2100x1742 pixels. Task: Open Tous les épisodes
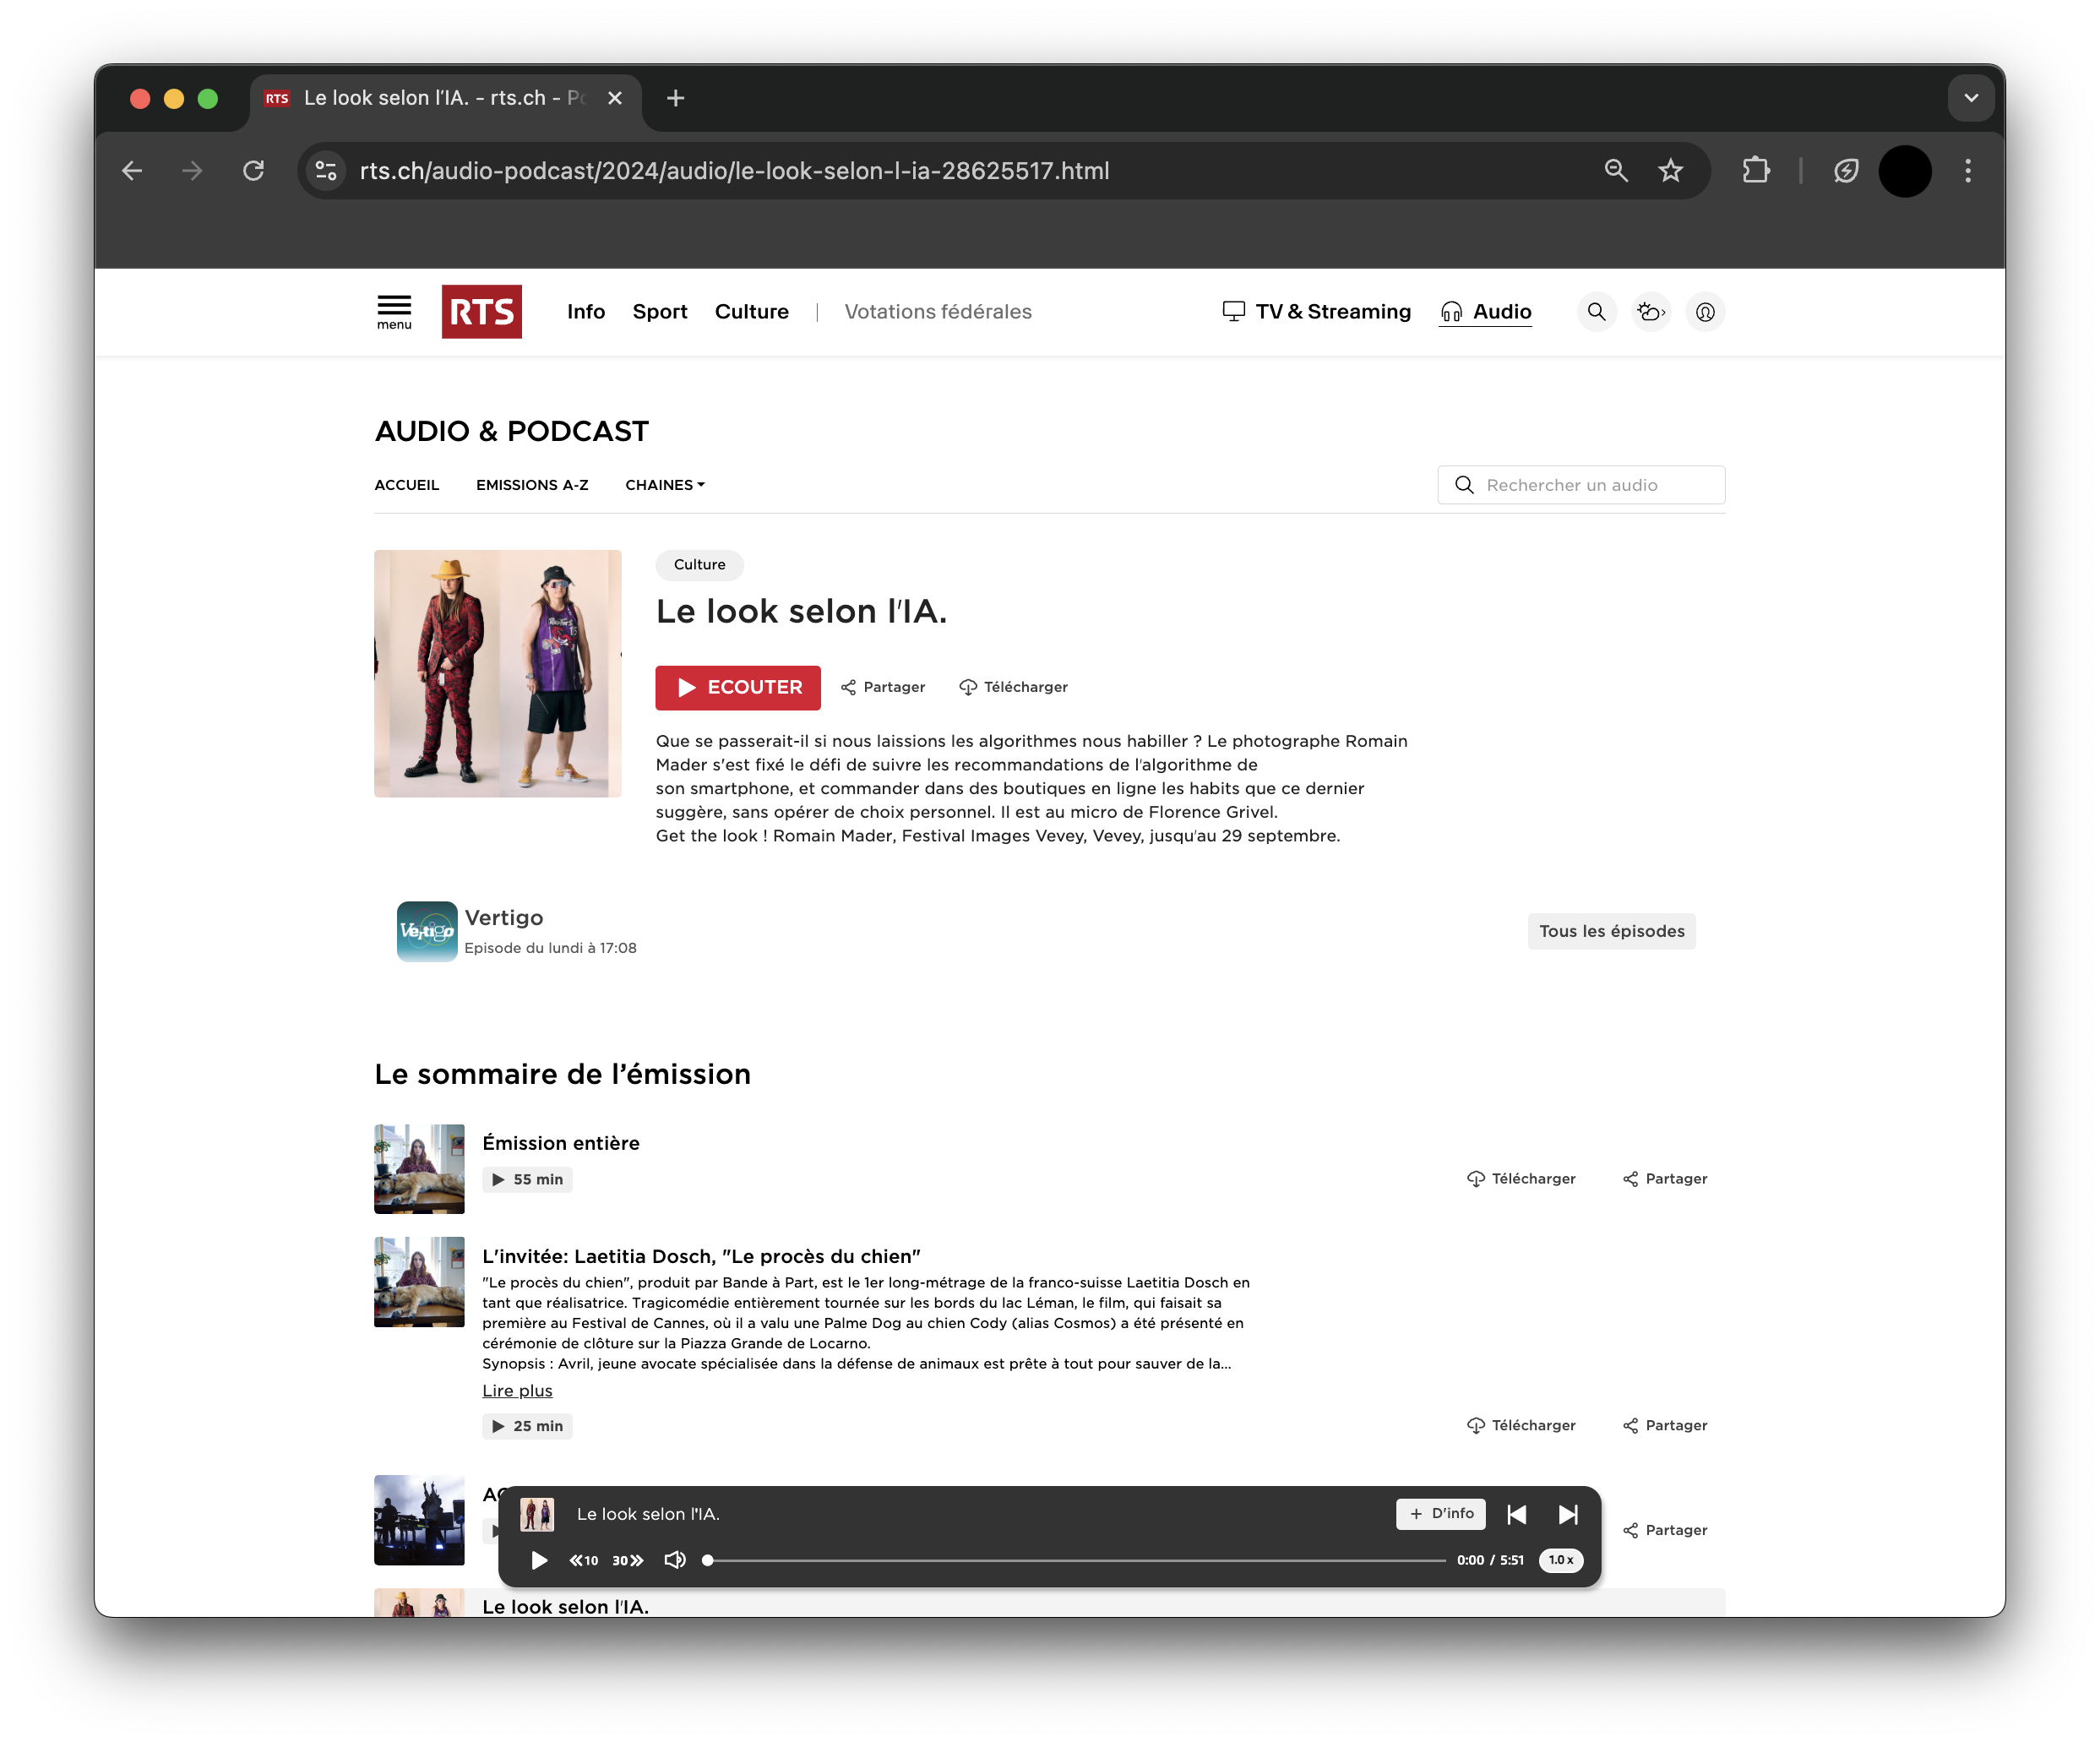point(1611,931)
